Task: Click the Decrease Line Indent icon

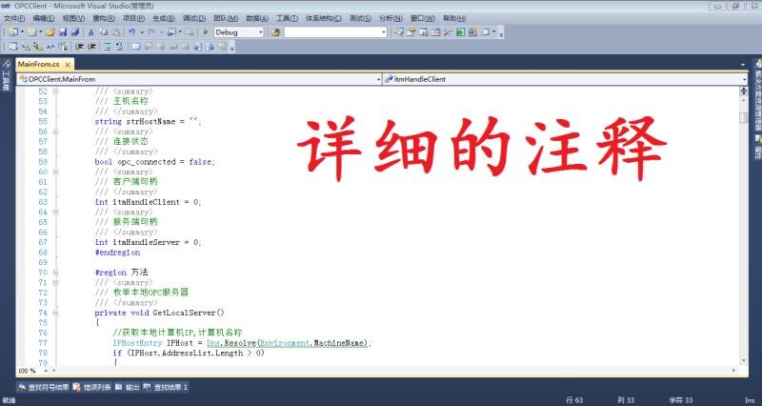Action: [x=79, y=47]
